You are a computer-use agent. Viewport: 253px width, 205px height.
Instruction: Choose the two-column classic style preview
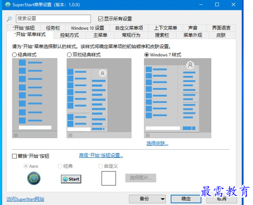pos(99,98)
